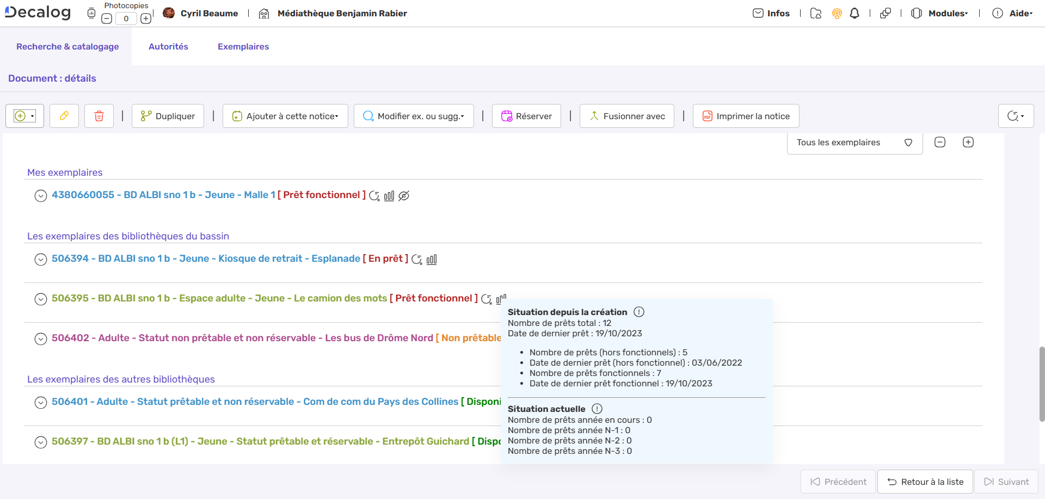This screenshot has width=1045, height=499.
Task: Open the Tous les exemplaires filter dropdown
Action: click(855, 143)
